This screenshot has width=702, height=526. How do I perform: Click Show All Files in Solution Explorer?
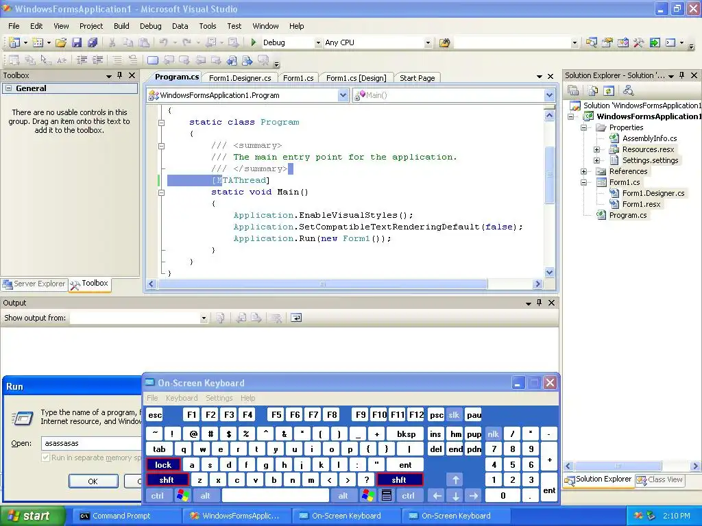click(x=593, y=90)
